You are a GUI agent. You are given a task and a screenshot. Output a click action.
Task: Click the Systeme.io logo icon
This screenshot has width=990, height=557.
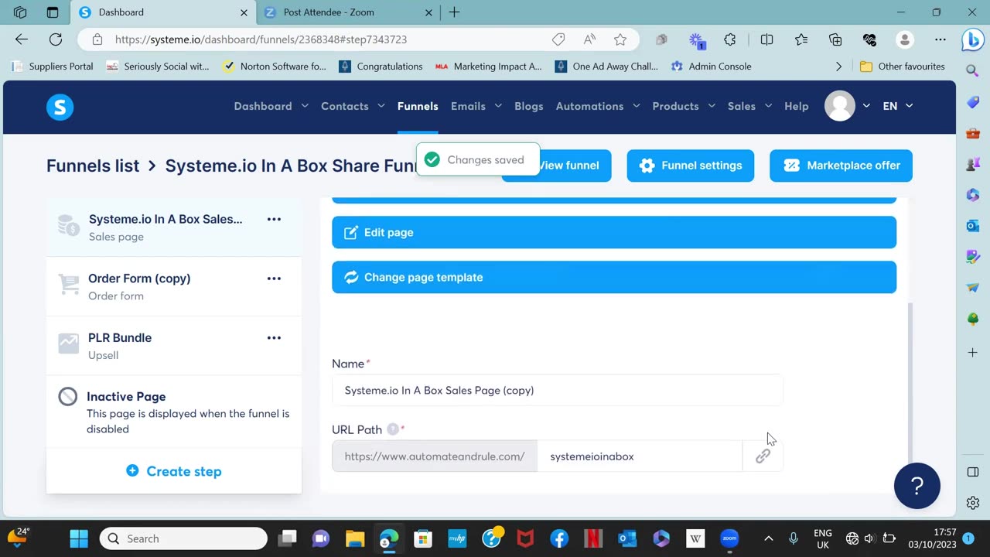coord(60,107)
